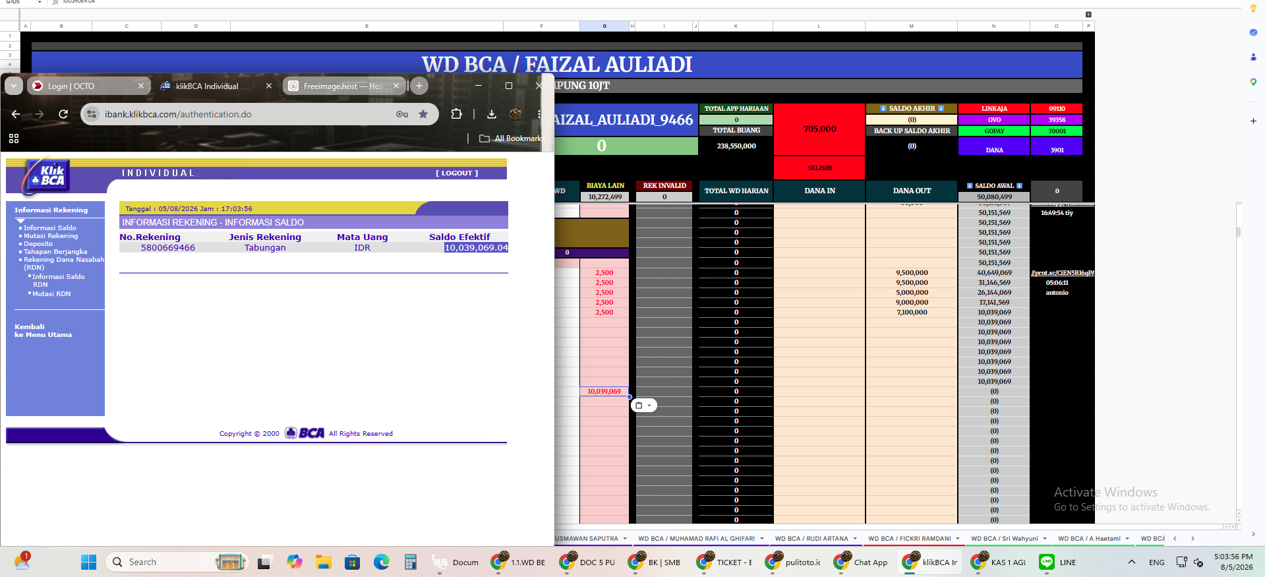The image size is (1265, 577).
Task: Click the Klik BCA logo
Action: [x=47, y=176]
